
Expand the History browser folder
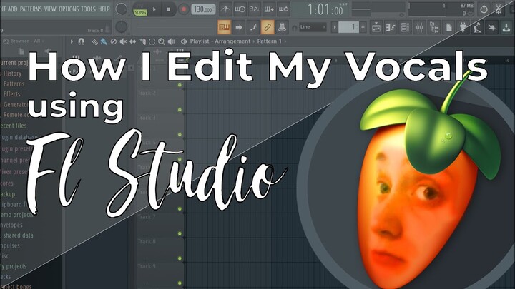pyautogui.click(x=12, y=73)
